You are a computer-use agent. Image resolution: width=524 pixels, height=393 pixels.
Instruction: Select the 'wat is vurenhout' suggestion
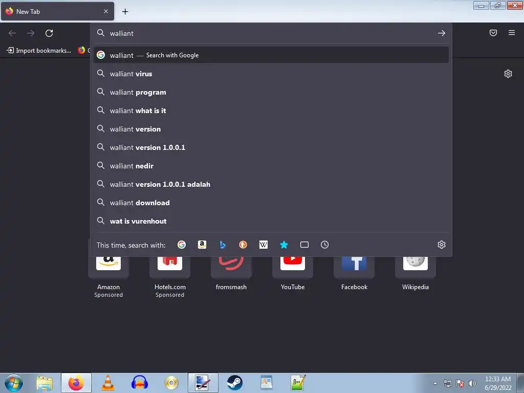click(271, 221)
